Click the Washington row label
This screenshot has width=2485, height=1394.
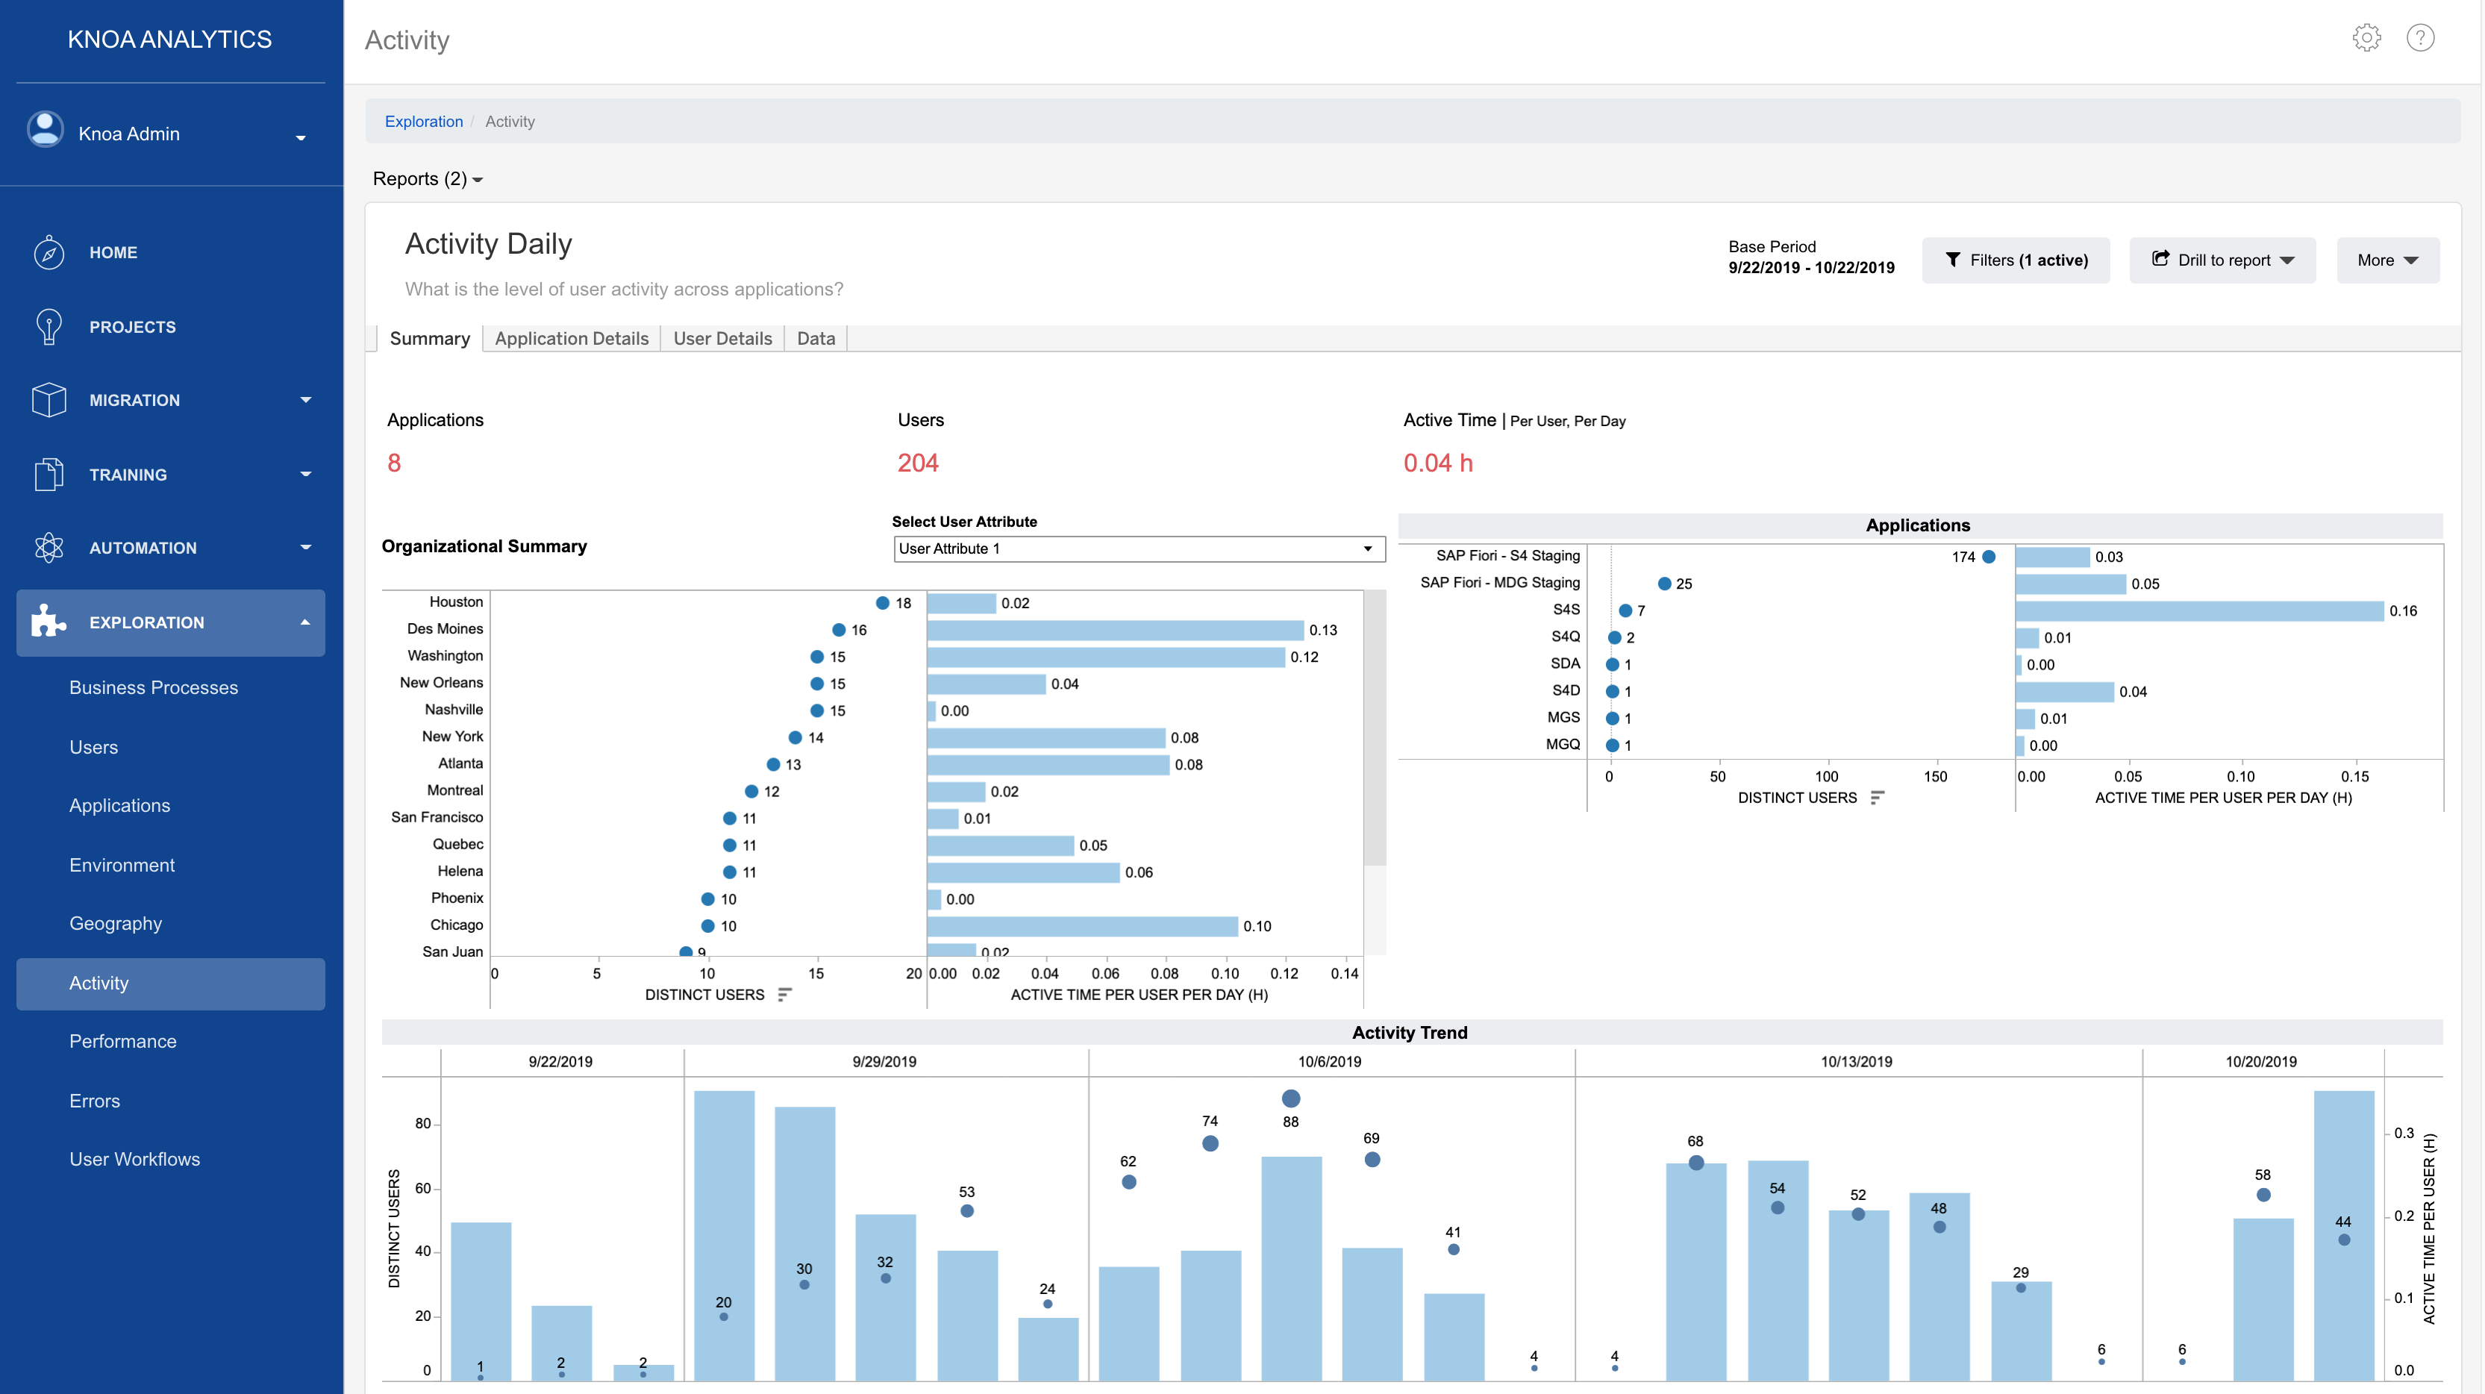coord(445,656)
